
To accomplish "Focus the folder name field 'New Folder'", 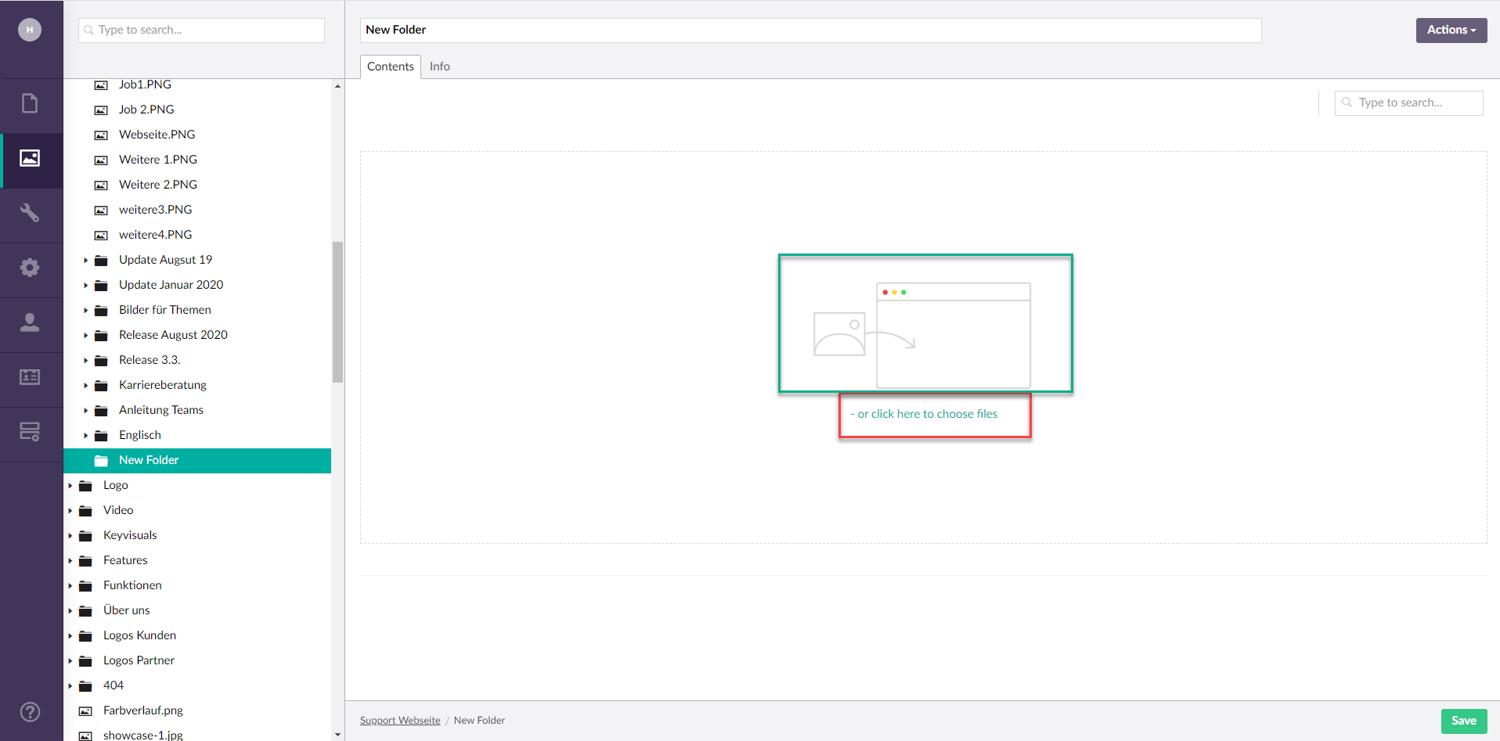I will pos(810,30).
